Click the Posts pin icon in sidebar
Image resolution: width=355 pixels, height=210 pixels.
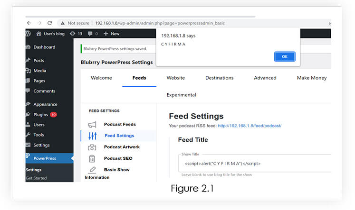point(28,60)
